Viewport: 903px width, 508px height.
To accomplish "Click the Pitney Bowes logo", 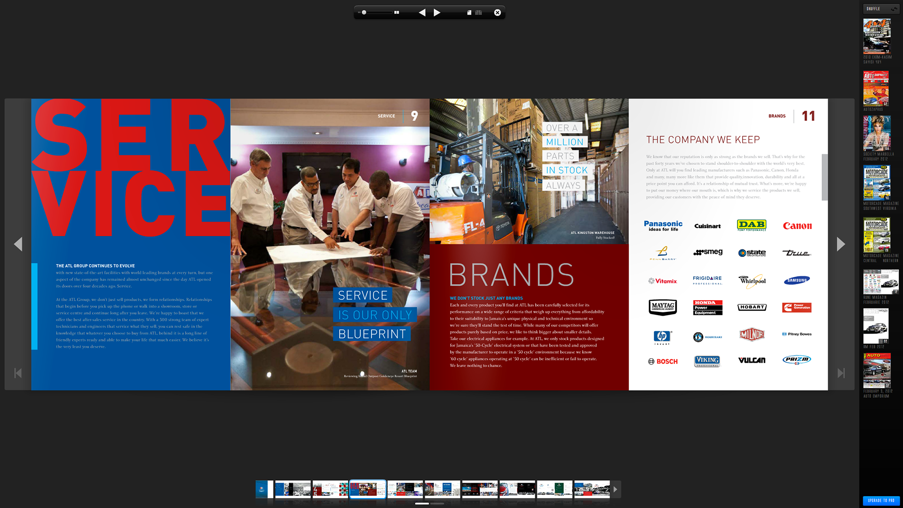I will [797, 334].
